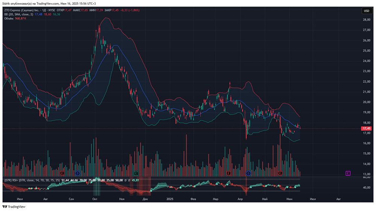Screen dimensions: 376x211
Task: Click the TradingView logo at bottom left
Action: 14,207
